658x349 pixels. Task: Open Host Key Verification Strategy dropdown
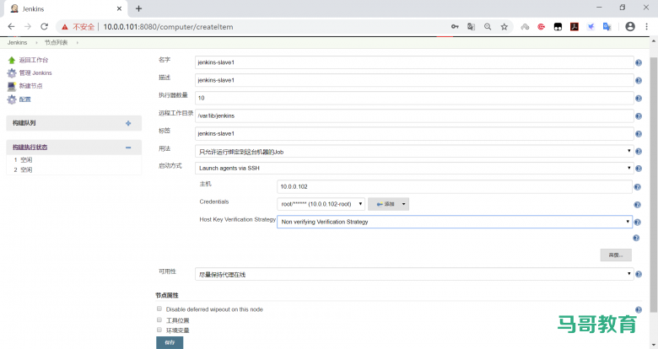[x=455, y=222]
